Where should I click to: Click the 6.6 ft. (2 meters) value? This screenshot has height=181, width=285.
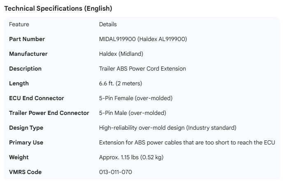tap(120, 83)
